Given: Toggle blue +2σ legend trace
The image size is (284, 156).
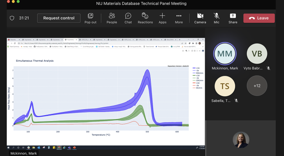Looking at the screenshot, I should [196, 68].
